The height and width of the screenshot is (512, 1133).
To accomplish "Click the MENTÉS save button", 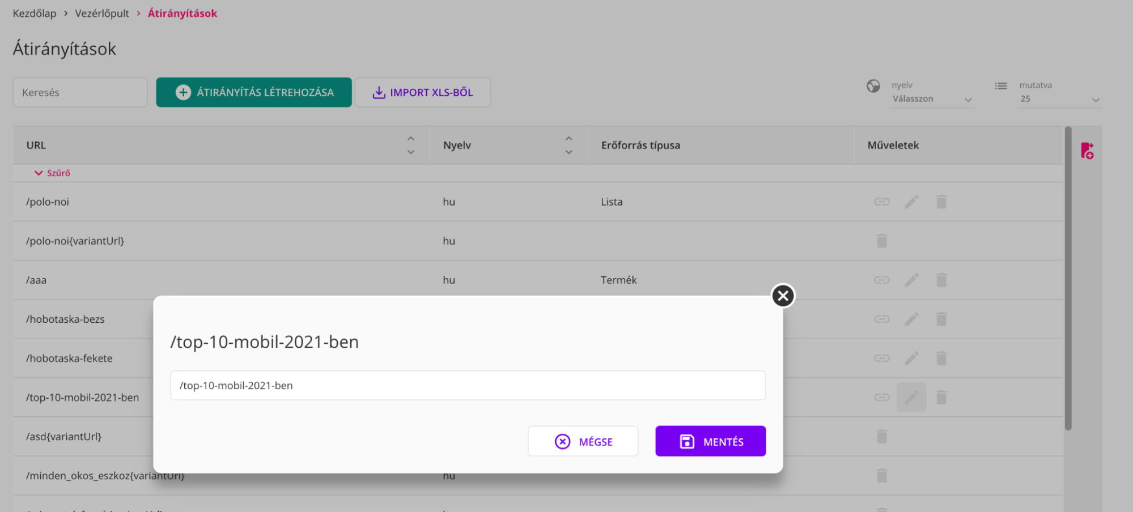I will coord(710,441).
